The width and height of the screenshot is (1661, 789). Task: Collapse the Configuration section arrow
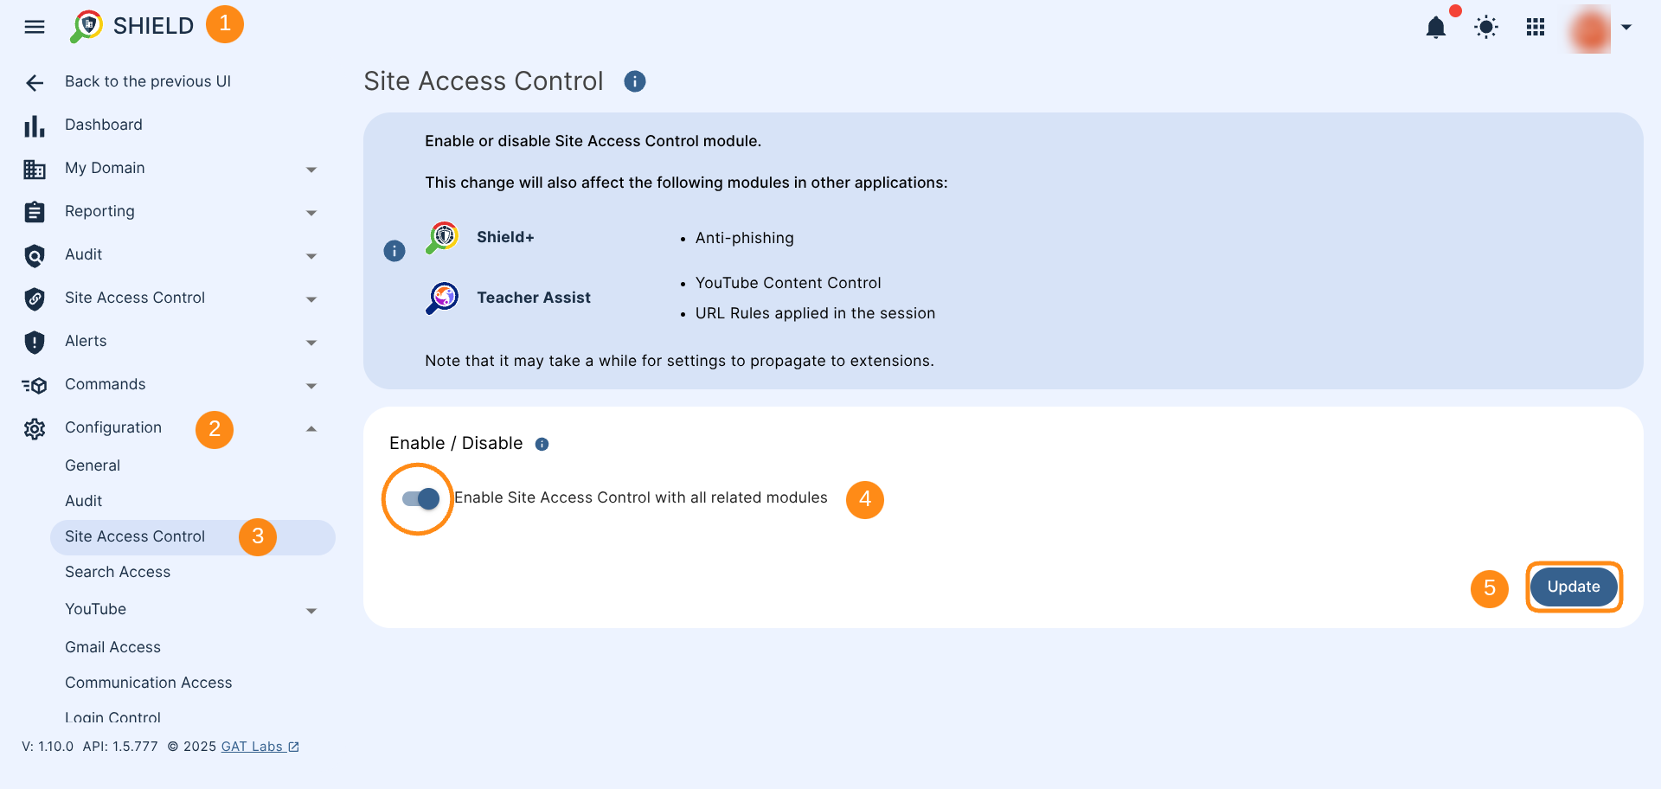point(311,428)
